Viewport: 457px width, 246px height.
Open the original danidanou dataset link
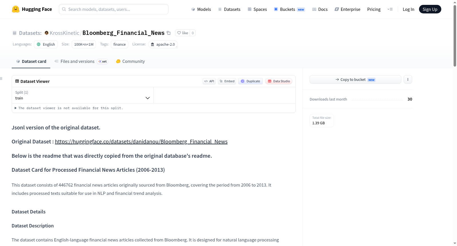(x=141, y=142)
